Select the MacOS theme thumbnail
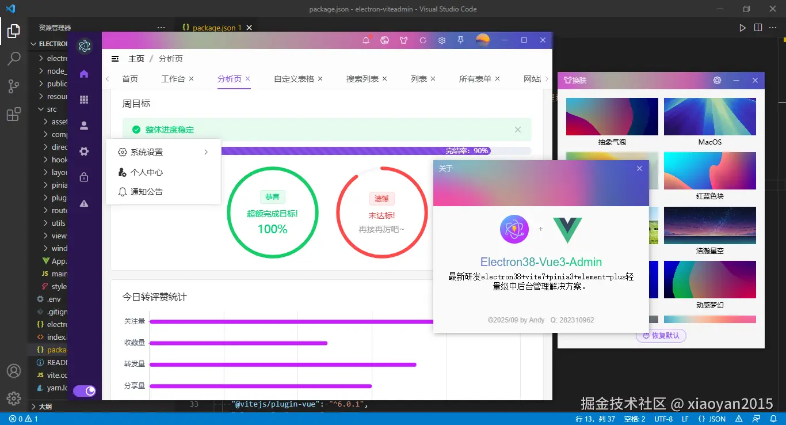Viewport: 786px width, 425px height. point(709,116)
